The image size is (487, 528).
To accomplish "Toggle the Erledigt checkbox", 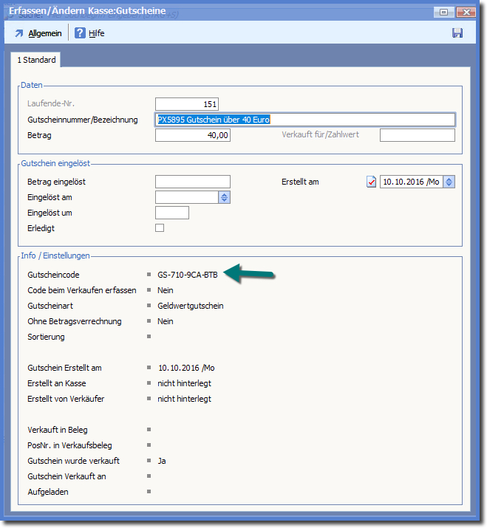I will coord(160,228).
